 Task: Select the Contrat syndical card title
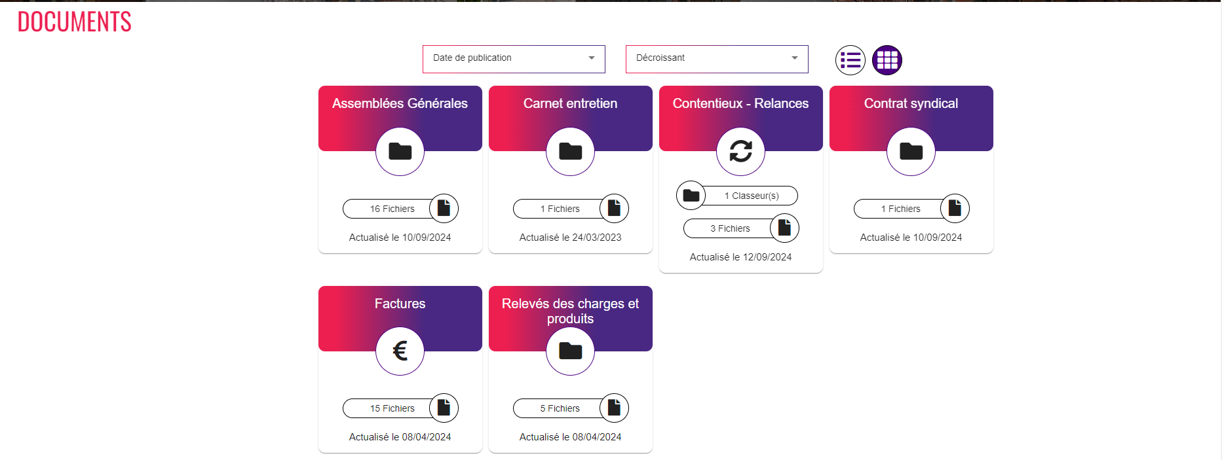(911, 103)
